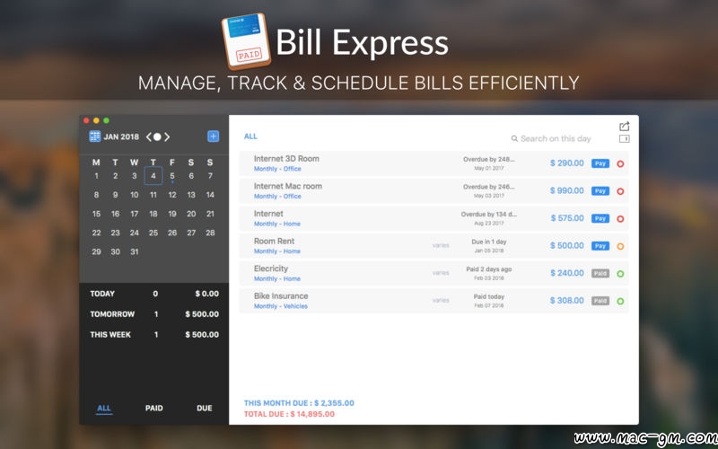Select January 31 on the calendar
Viewport: 718px width, 449px height.
click(x=134, y=251)
